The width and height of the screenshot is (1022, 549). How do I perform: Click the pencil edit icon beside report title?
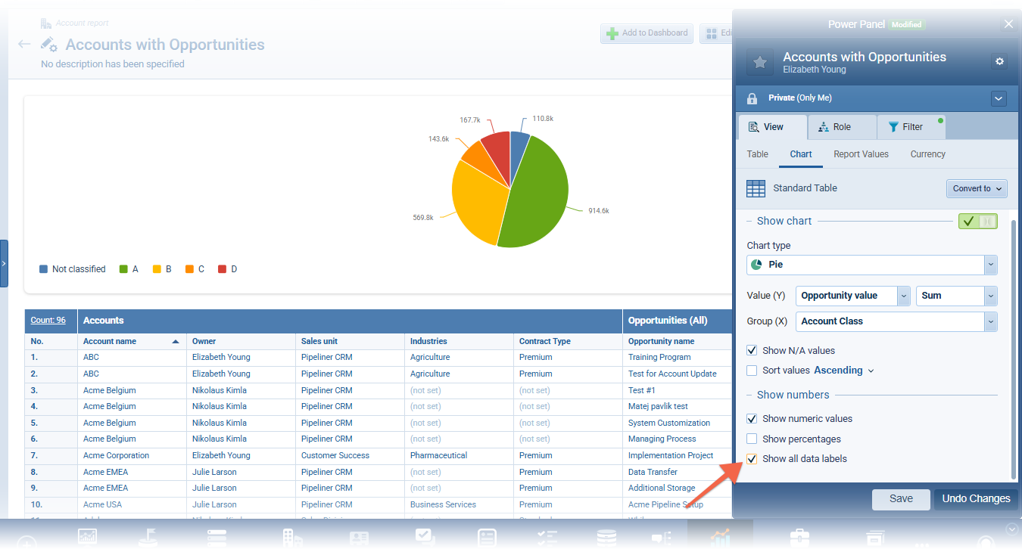coord(49,45)
